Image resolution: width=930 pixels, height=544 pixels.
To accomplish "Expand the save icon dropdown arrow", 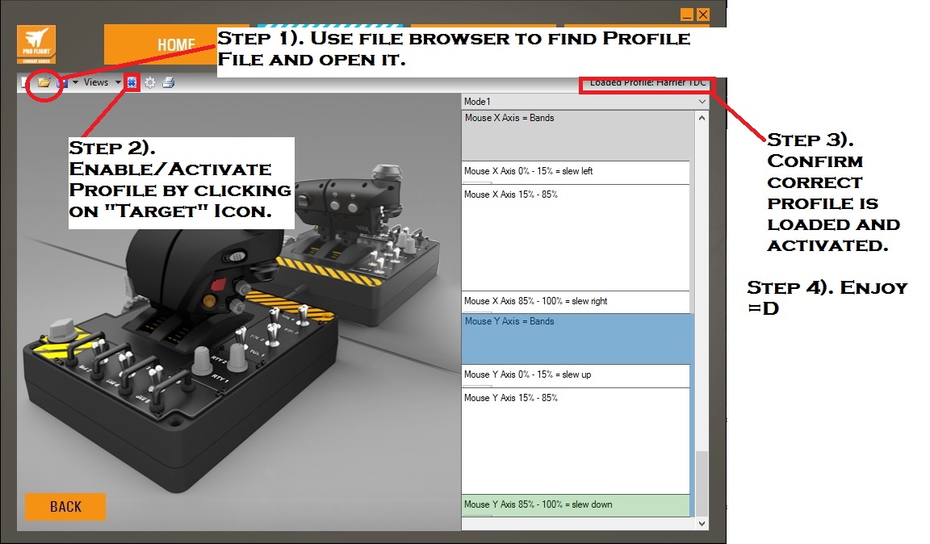I will pyautogui.click(x=75, y=82).
